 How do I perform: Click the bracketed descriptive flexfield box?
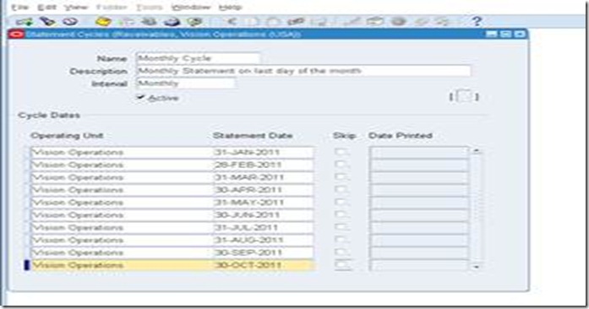click(x=464, y=96)
